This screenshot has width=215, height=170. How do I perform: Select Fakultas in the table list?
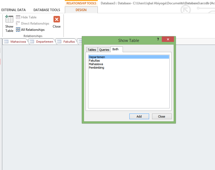pyautogui.click(x=129, y=61)
